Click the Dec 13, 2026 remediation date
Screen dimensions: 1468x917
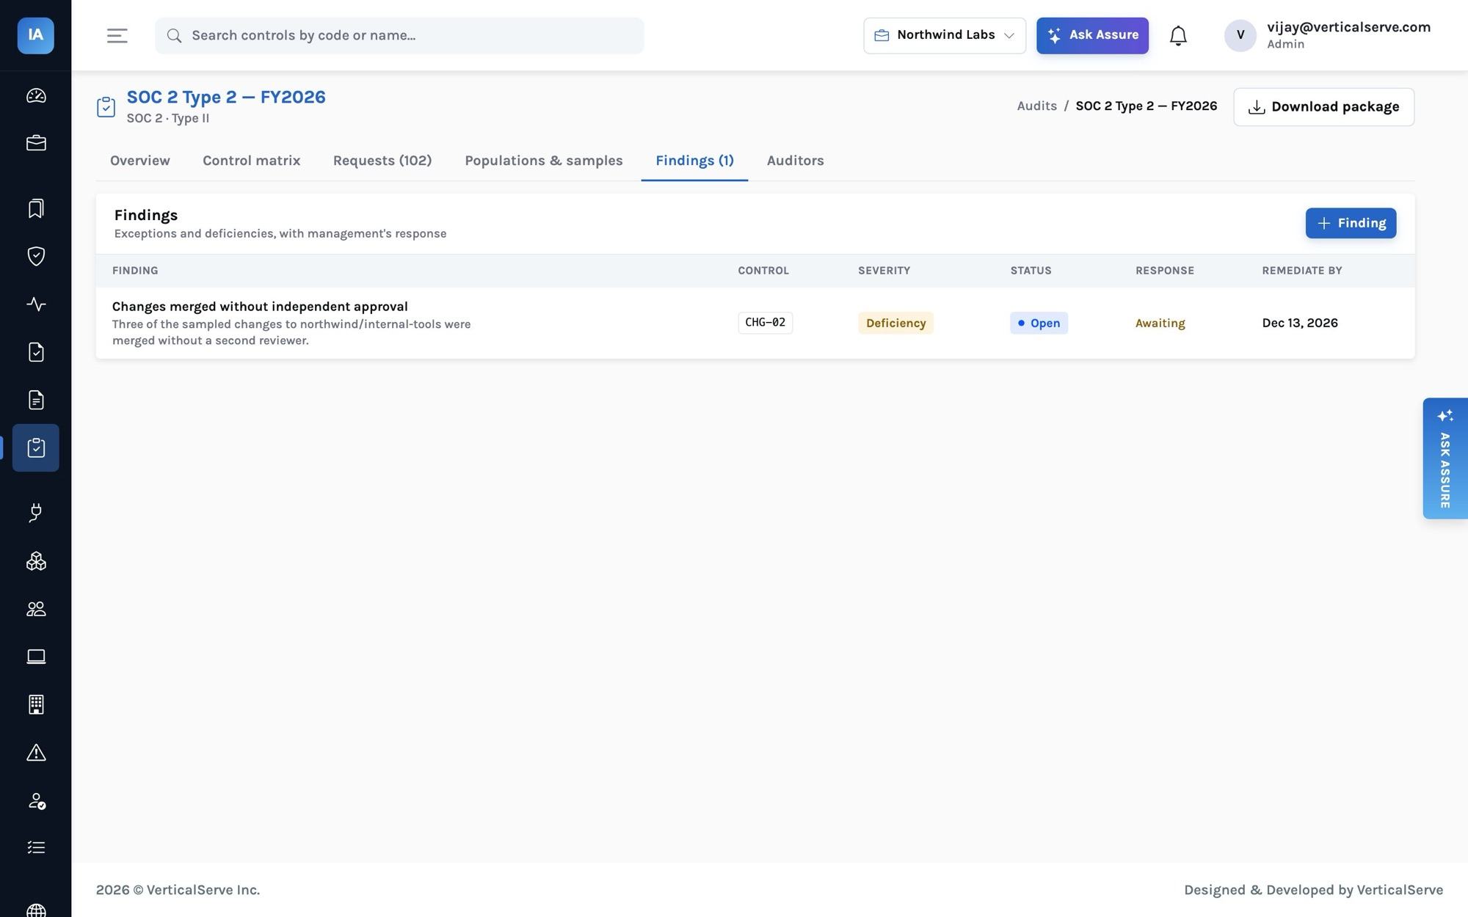[1300, 323]
